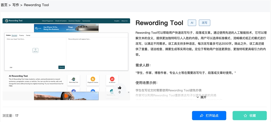Select the 改写 tag

[x=204, y=23]
